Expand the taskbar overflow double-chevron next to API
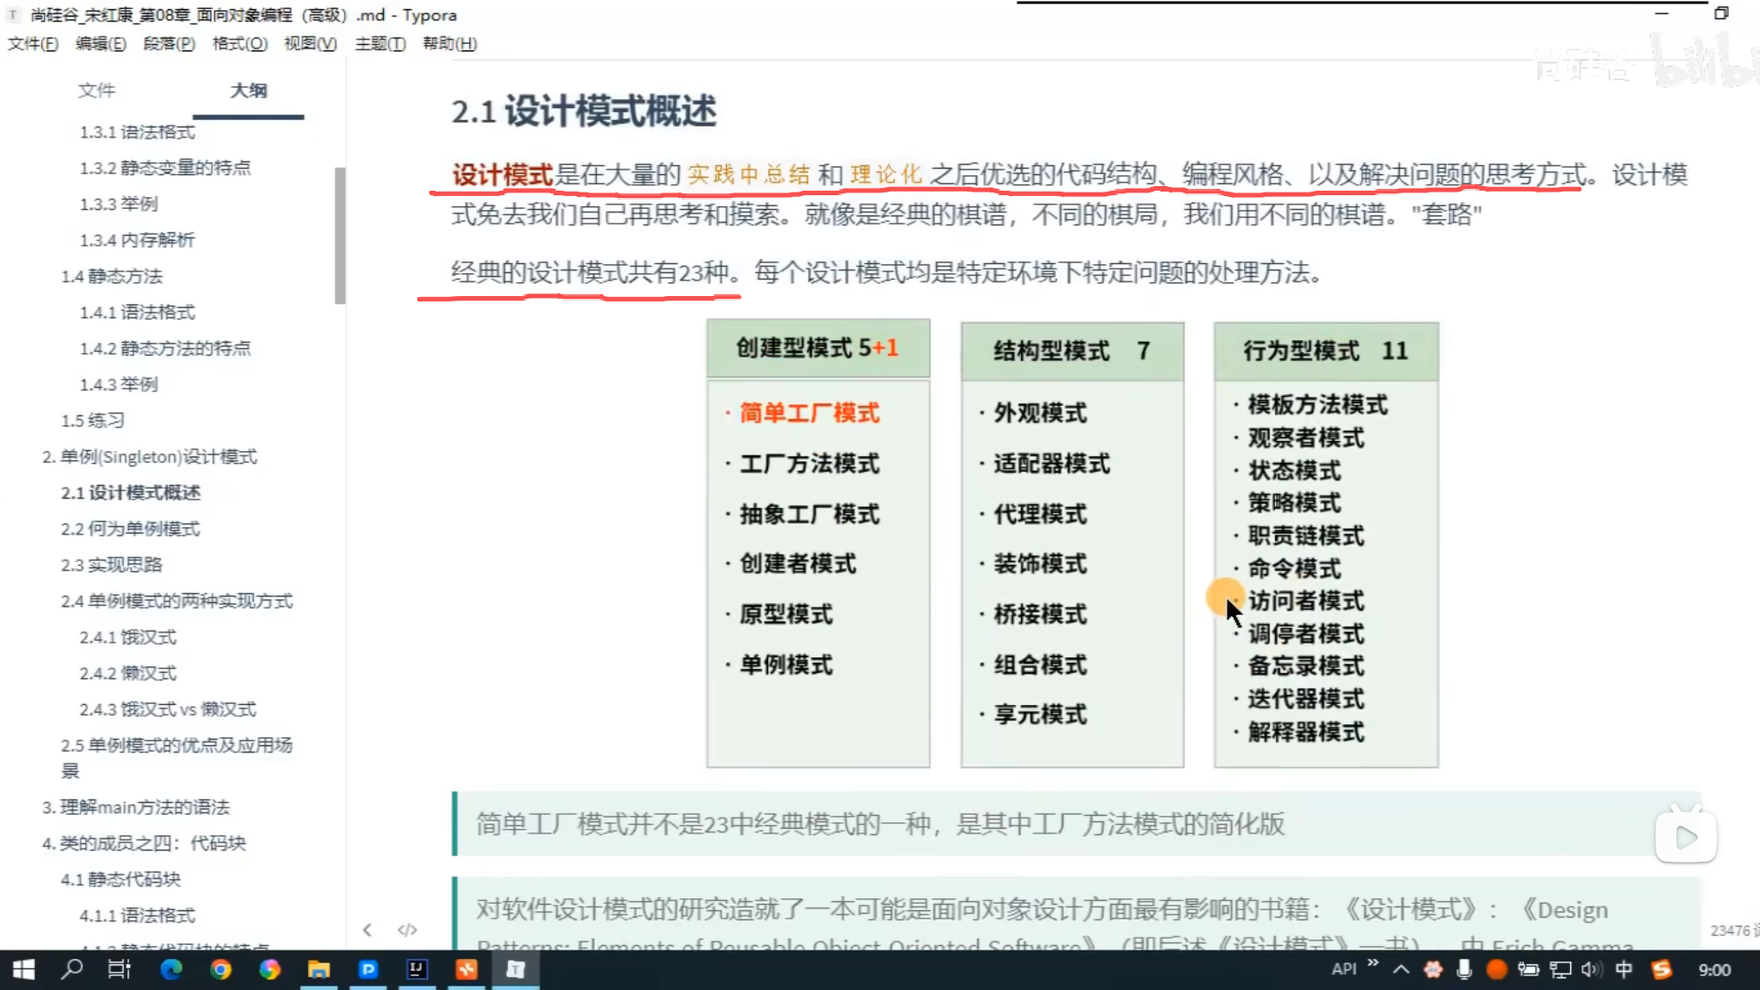The height and width of the screenshot is (990, 1760). [1373, 963]
